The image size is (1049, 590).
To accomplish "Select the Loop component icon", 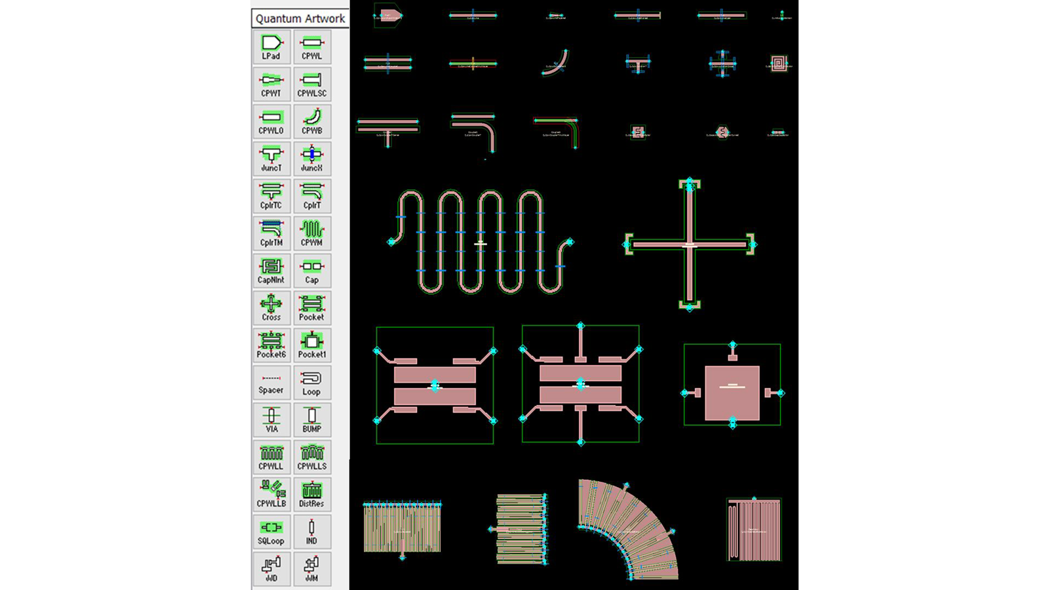I will point(311,381).
